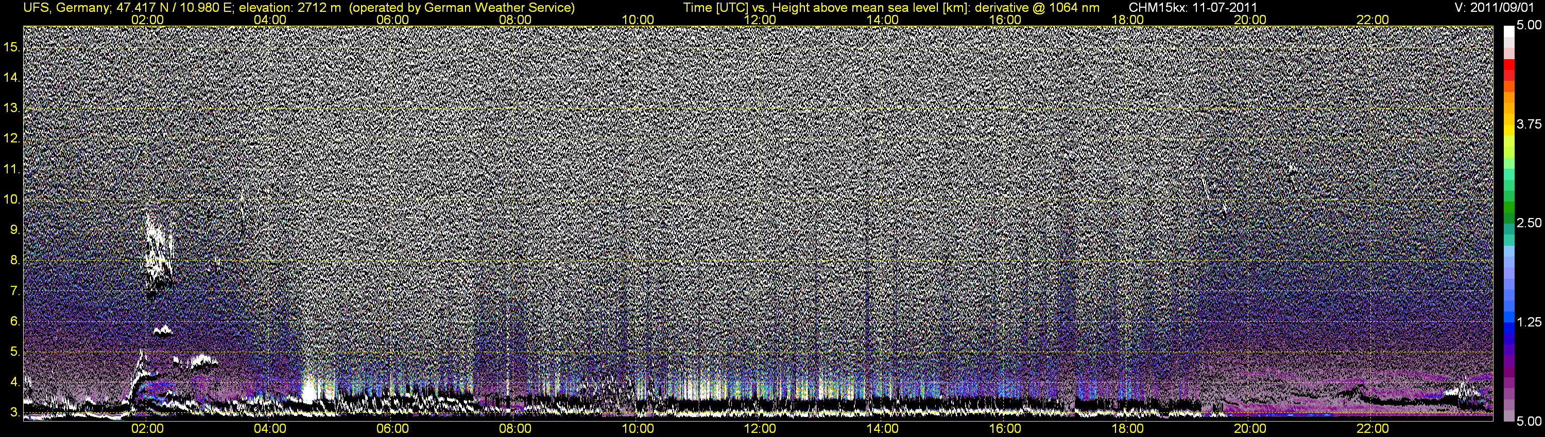The image size is (1545, 437).
Task: Click the "12." height axis label
Action: pos(12,138)
